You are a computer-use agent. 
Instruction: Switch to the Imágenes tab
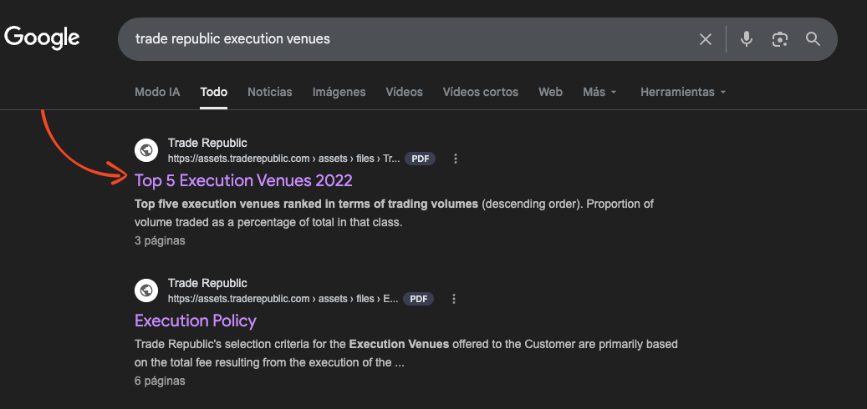click(339, 92)
